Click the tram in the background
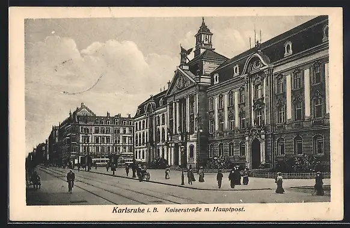 pyautogui.click(x=101, y=162)
